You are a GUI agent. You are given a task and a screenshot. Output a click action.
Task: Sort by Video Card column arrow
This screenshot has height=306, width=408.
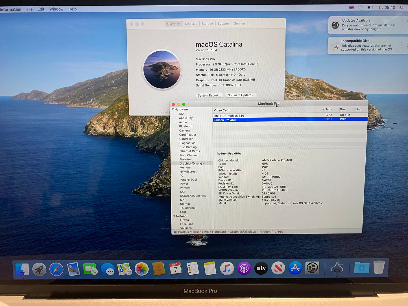(x=322, y=110)
